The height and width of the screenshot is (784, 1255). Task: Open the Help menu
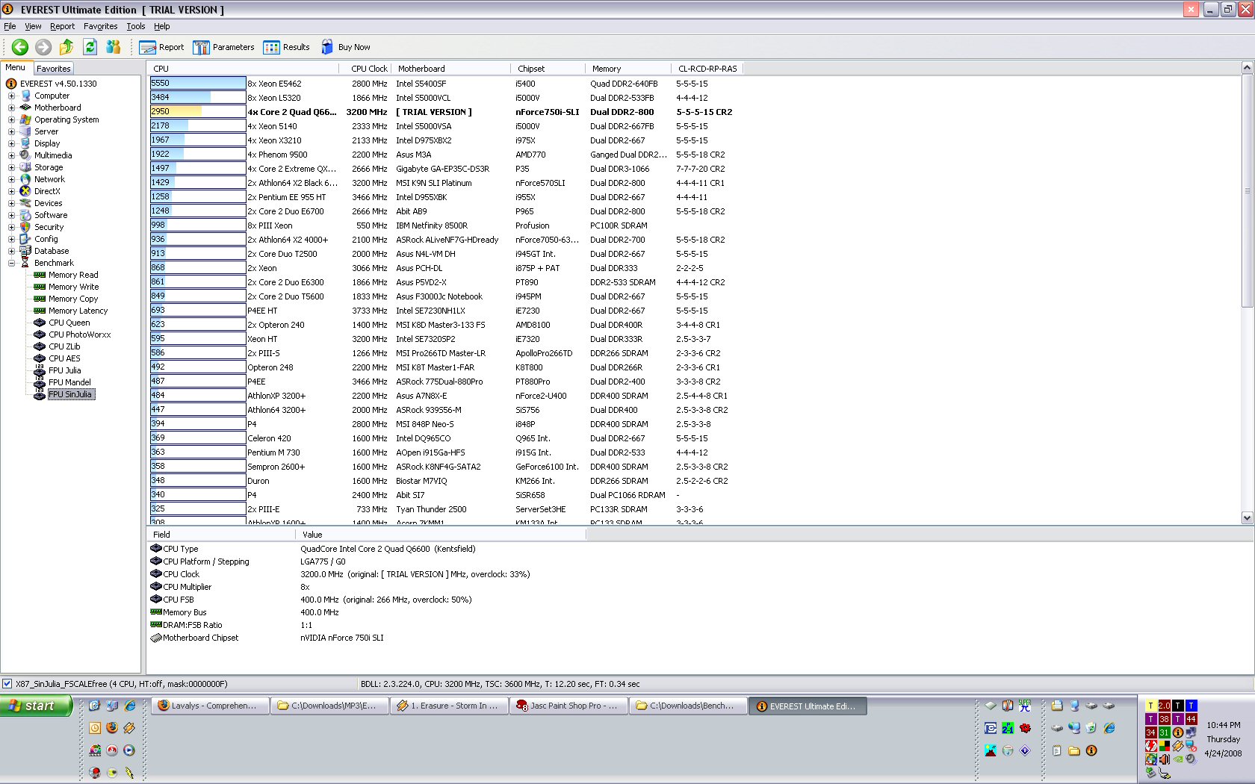click(x=161, y=26)
